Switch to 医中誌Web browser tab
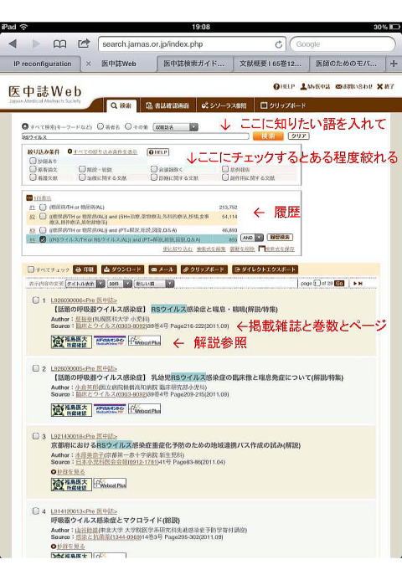This screenshot has height=580, width=402. coord(118,64)
